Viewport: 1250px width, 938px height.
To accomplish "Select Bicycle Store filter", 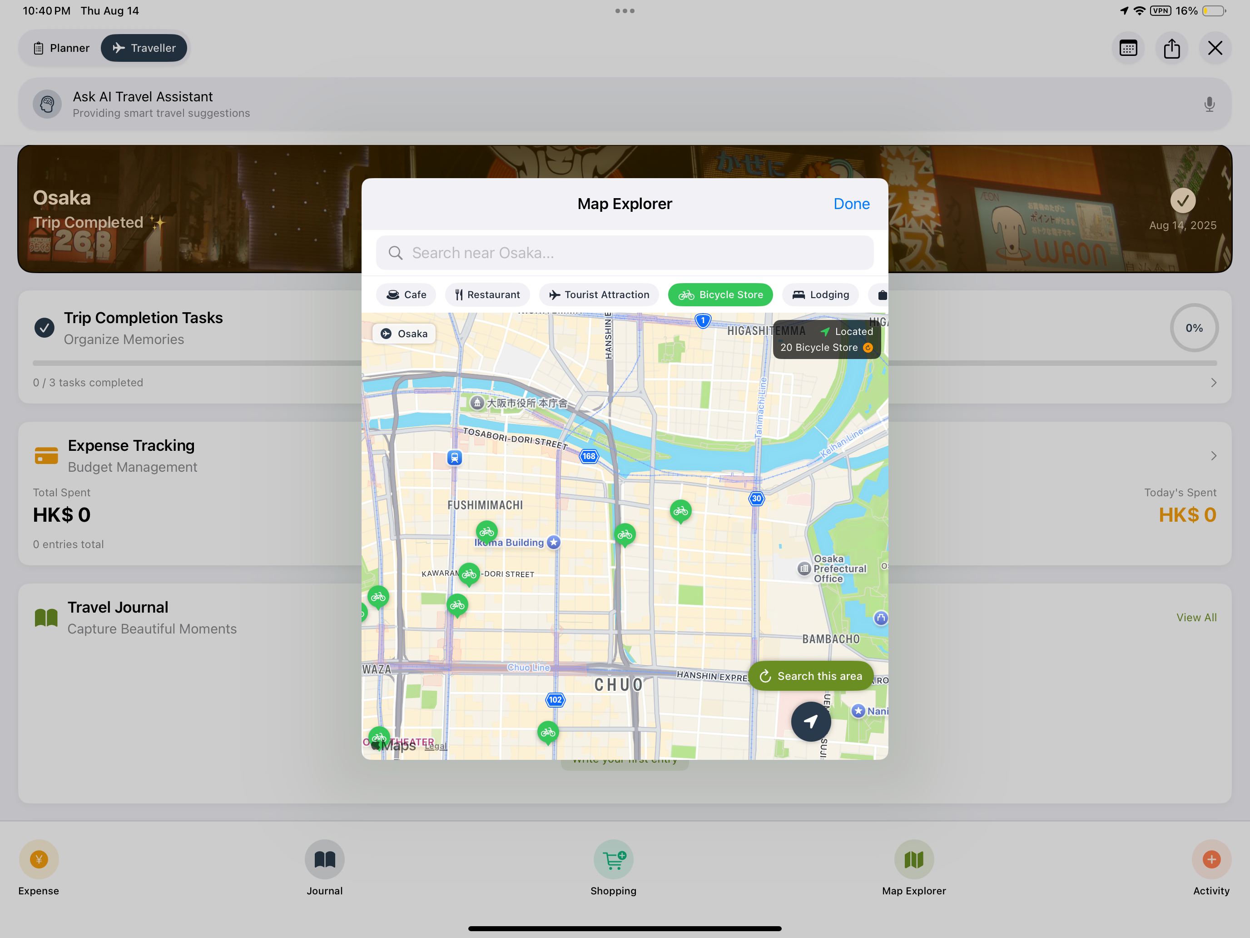I will (x=720, y=294).
